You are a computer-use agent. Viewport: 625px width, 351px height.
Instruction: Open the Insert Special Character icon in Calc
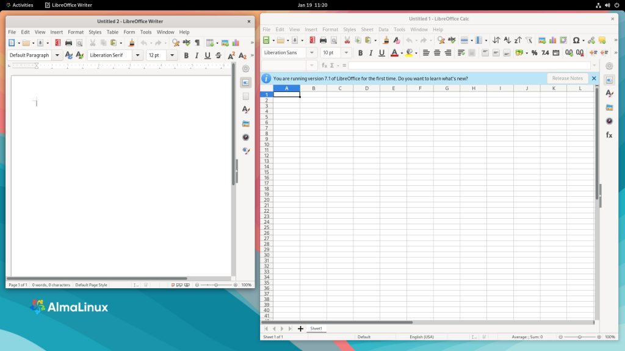(x=577, y=42)
